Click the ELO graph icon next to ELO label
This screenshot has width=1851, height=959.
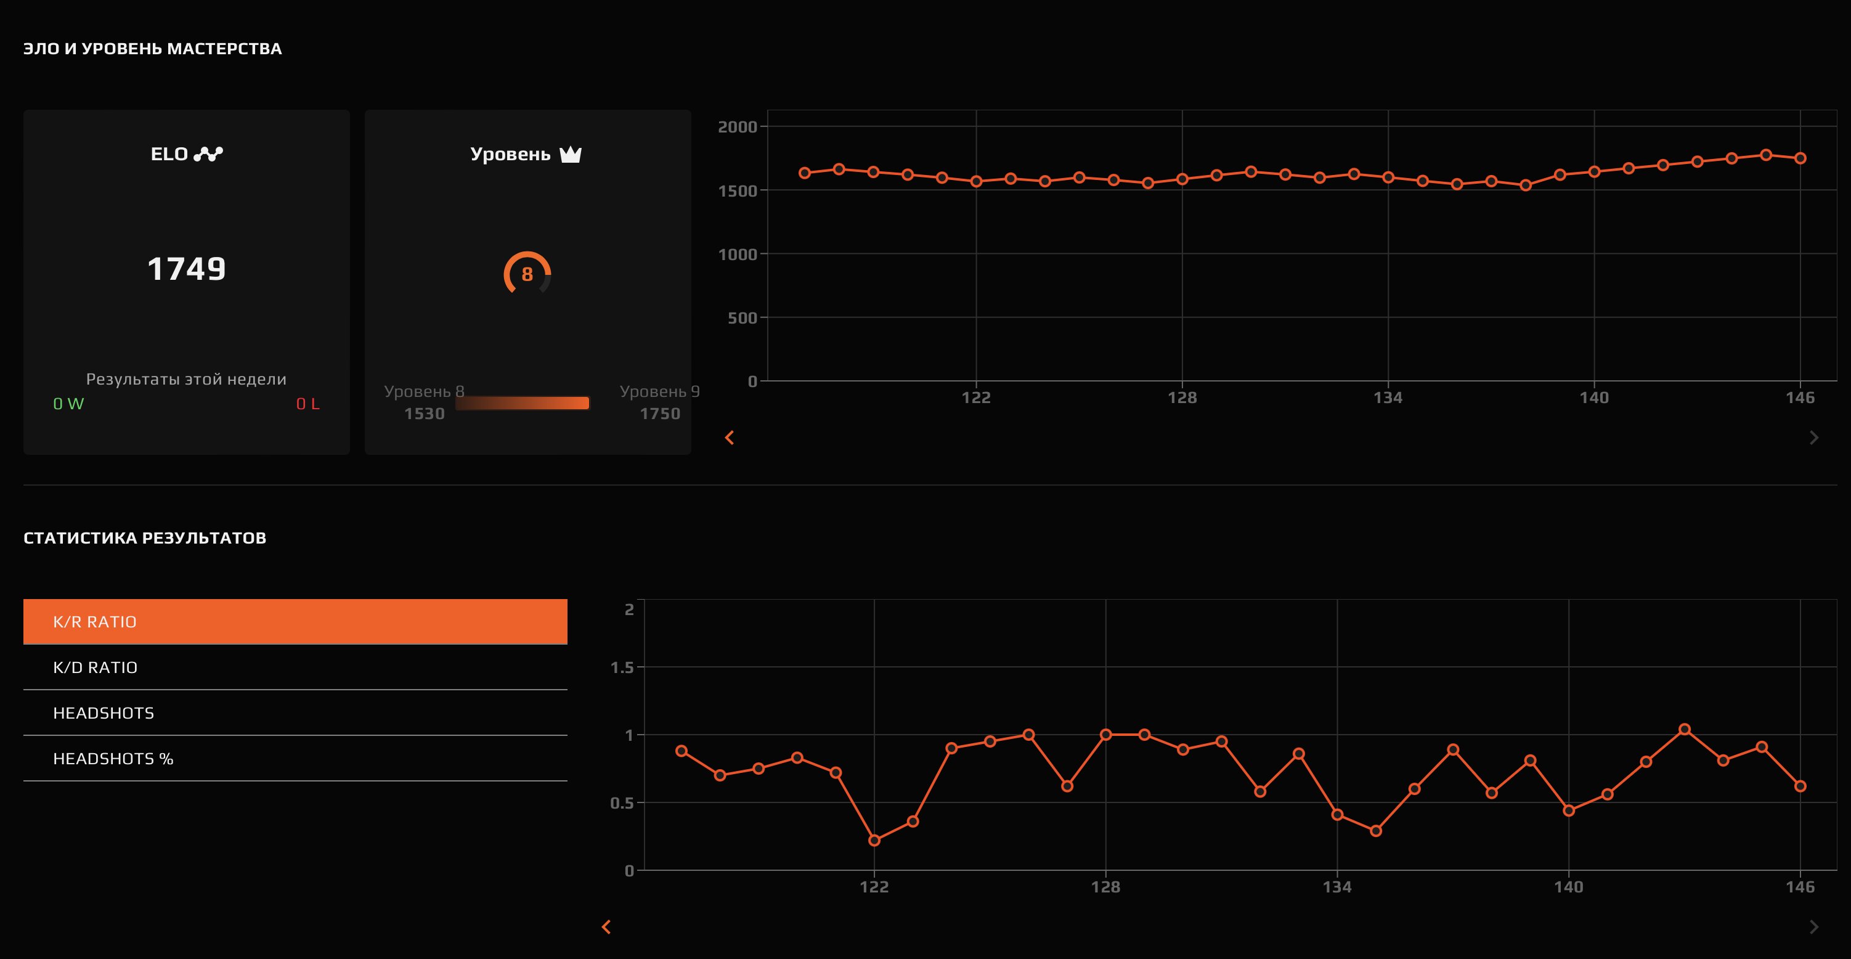click(208, 154)
